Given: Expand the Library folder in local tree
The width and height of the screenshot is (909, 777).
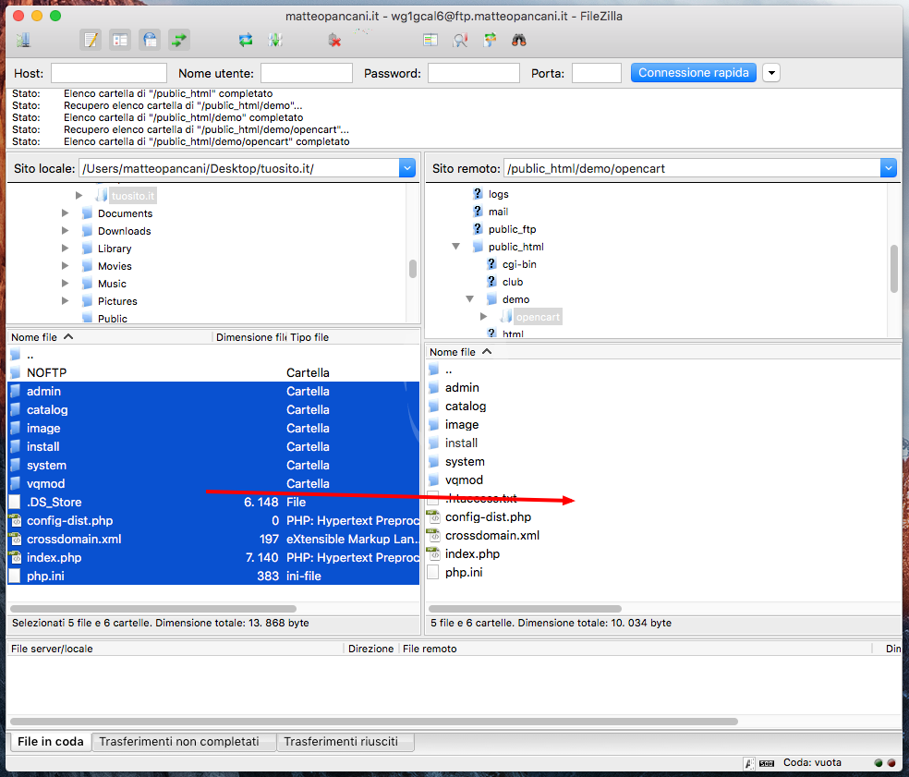Looking at the screenshot, I should (x=65, y=249).
